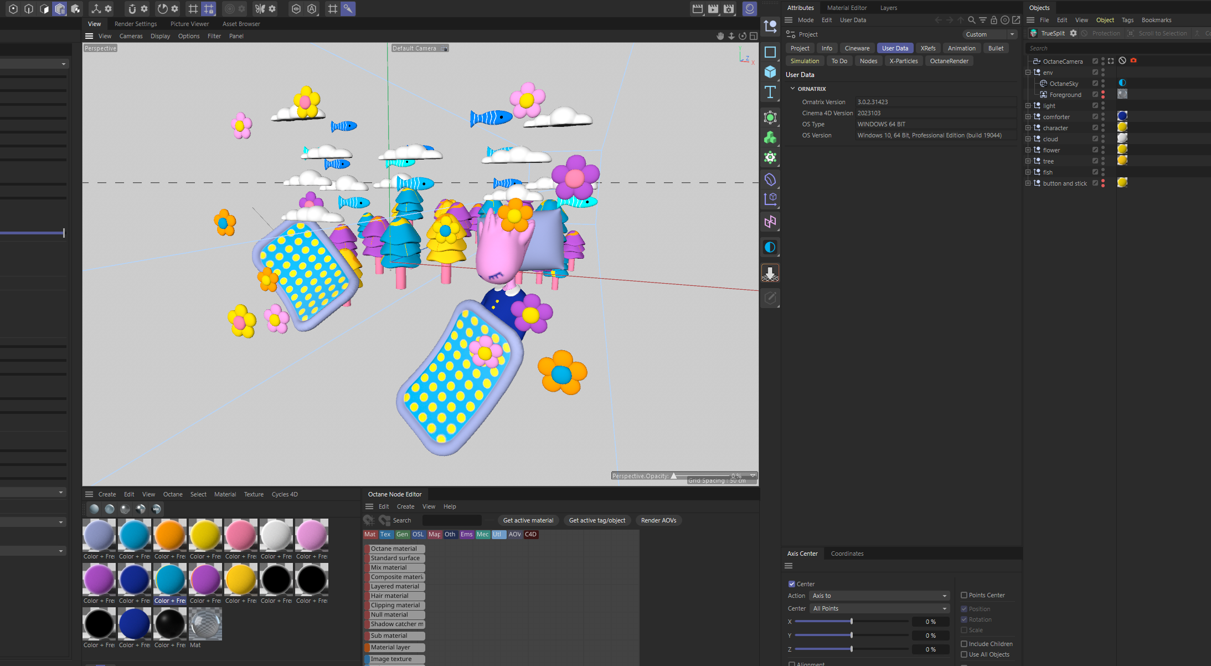Open attributes in new window icon
The width and height of the screenshot is (1211, 666).
tap(1016, 20)
